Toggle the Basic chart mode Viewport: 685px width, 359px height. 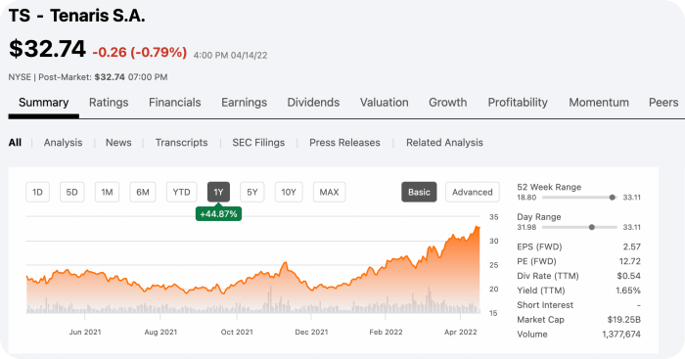click(419, 192)
